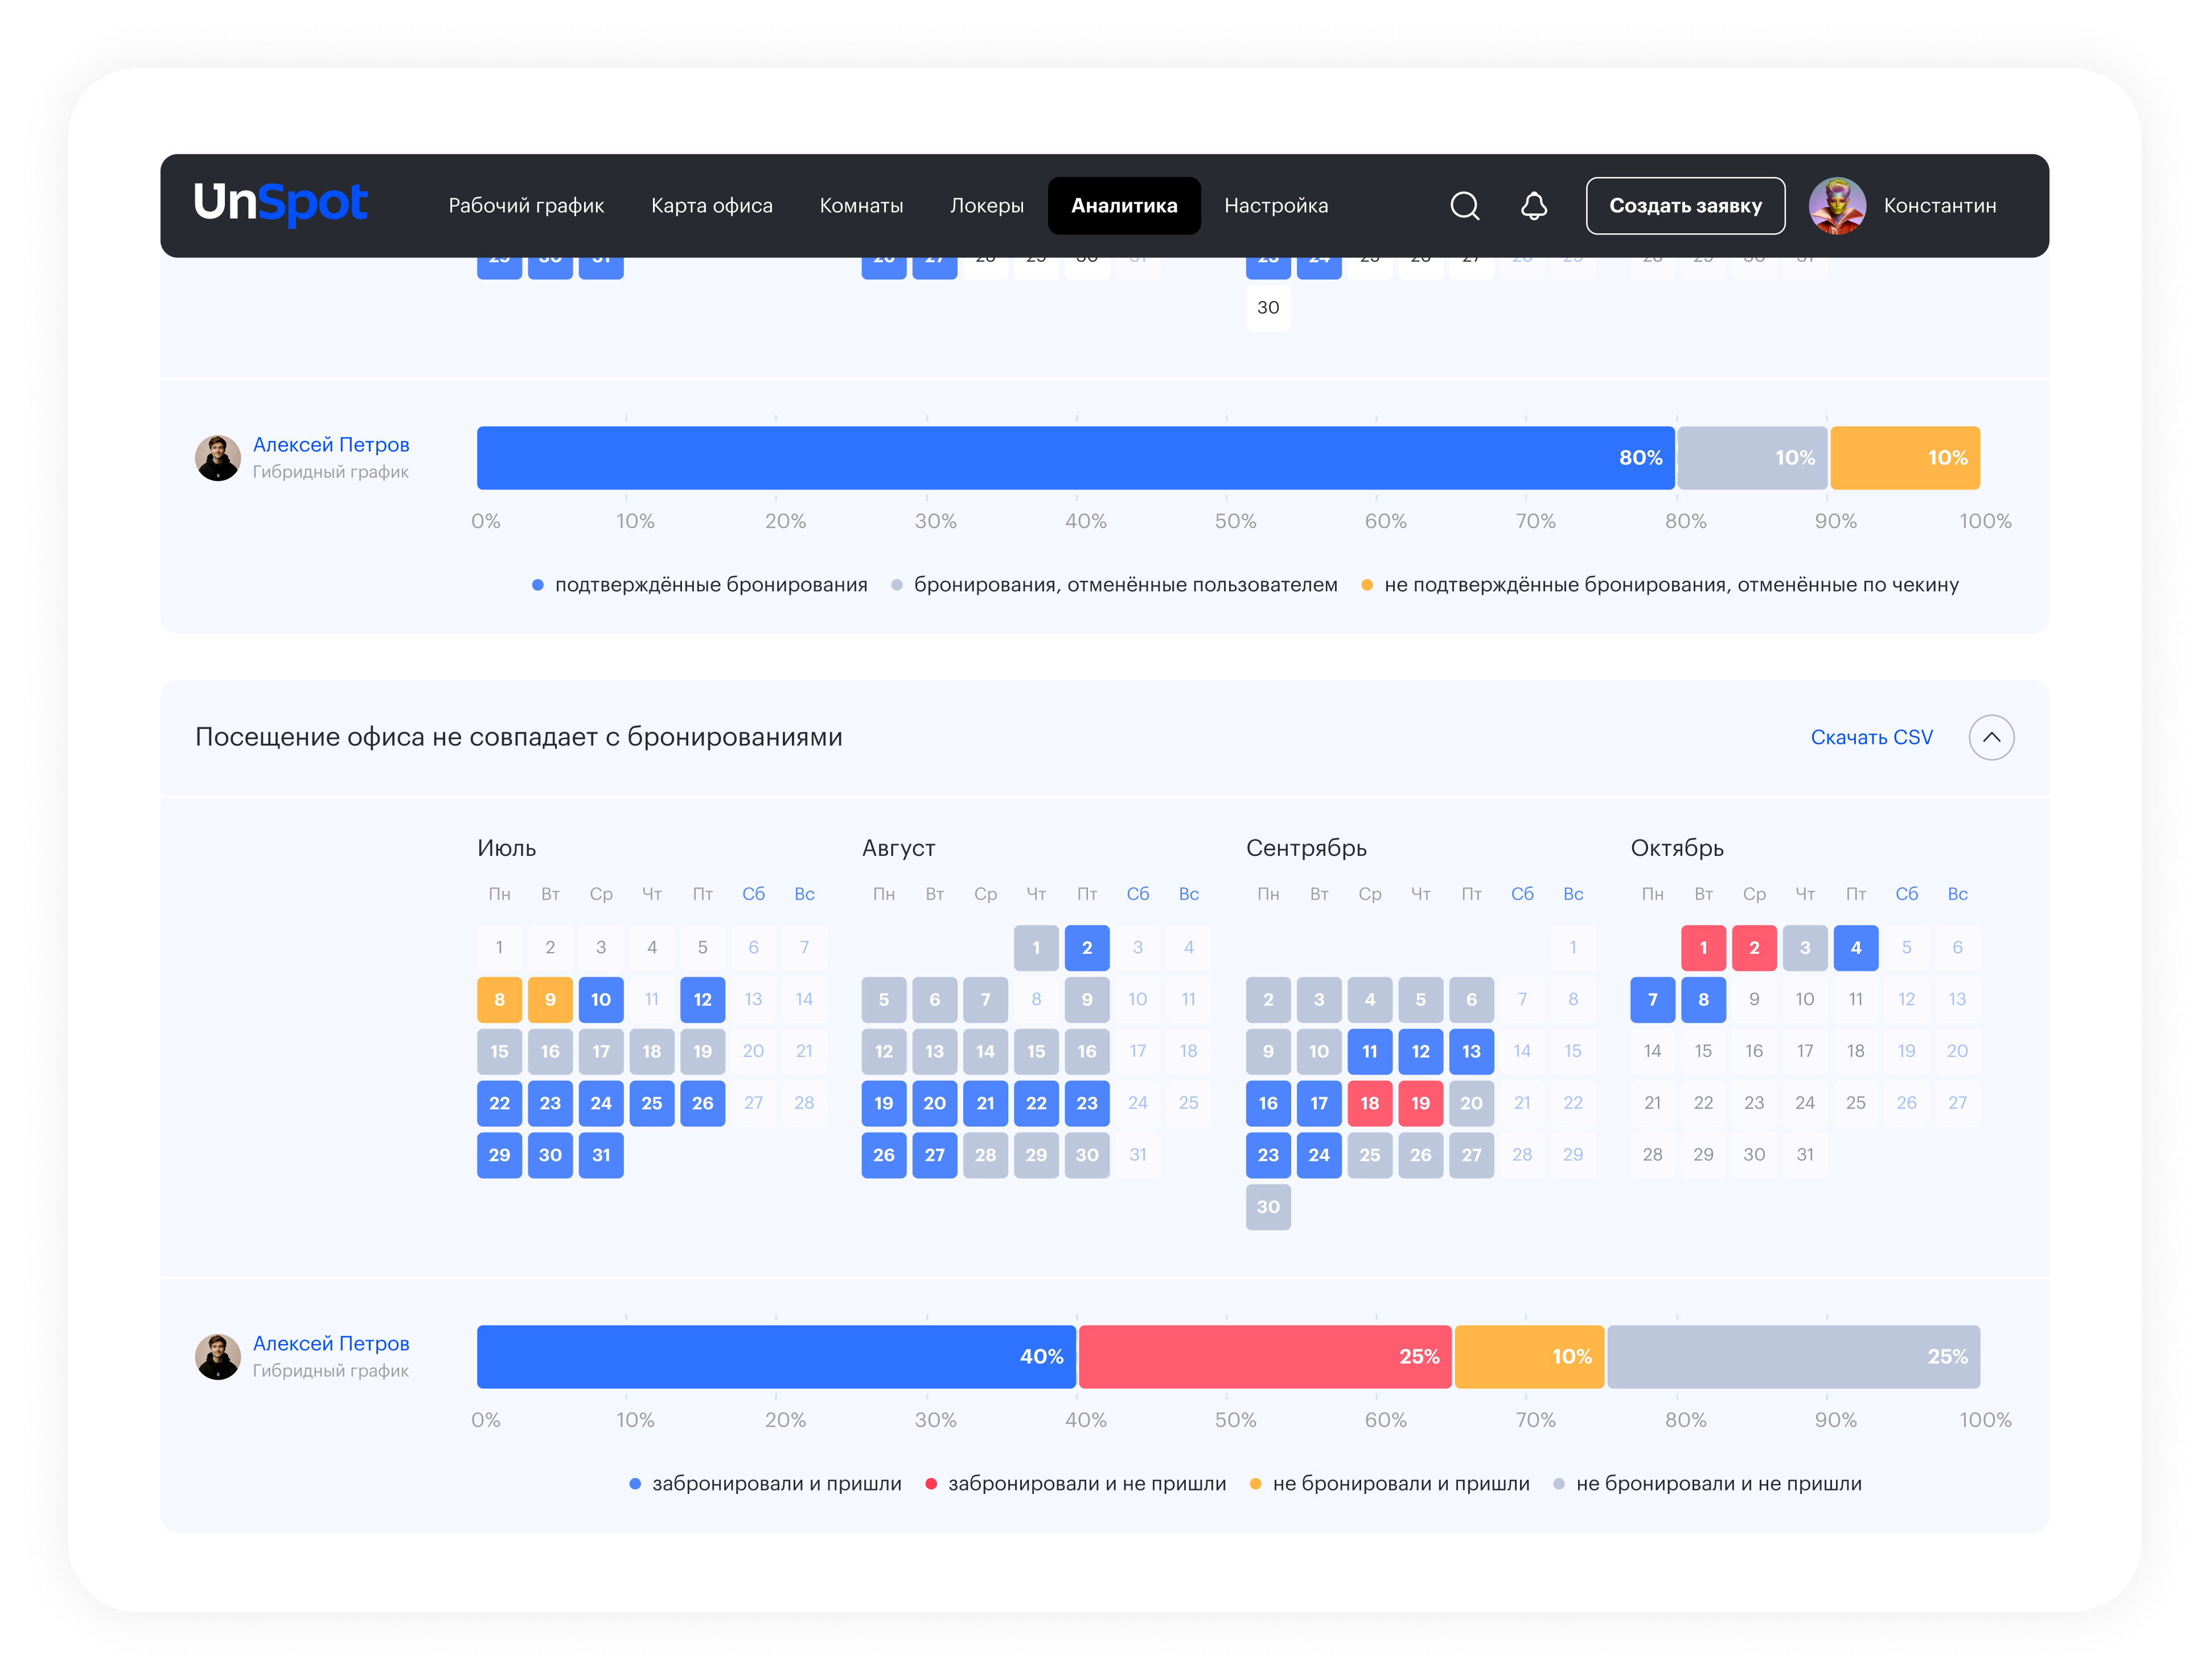Open notifications bell icon
2210x1680 pixels.
(1534, 206)
